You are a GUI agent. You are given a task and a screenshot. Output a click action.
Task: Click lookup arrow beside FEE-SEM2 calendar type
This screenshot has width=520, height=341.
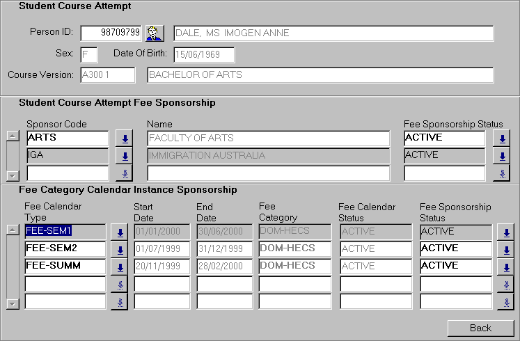119,250
